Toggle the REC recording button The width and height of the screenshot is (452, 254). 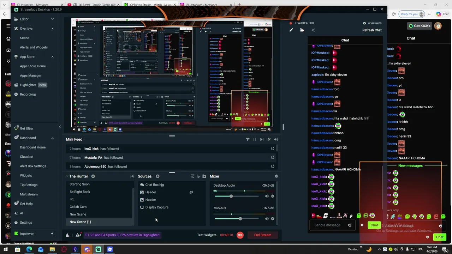240,235
